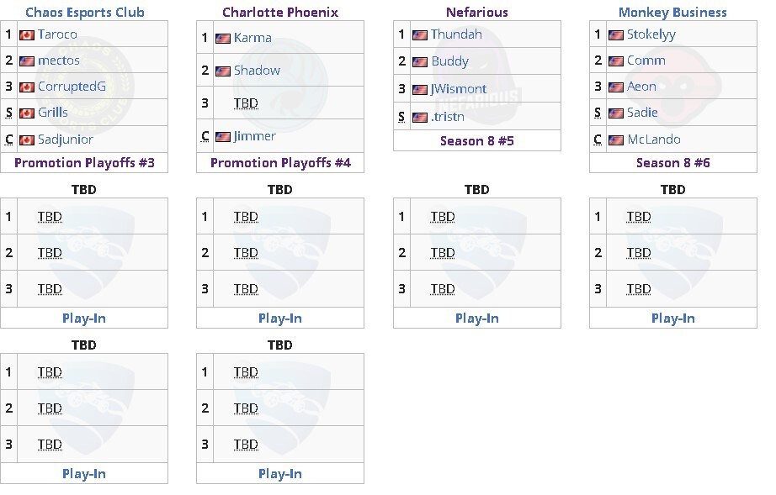Viewport: 776px width, 495px height.
Task: Click the flag icon beside Thundah
Action: click(x=420, y=35)
